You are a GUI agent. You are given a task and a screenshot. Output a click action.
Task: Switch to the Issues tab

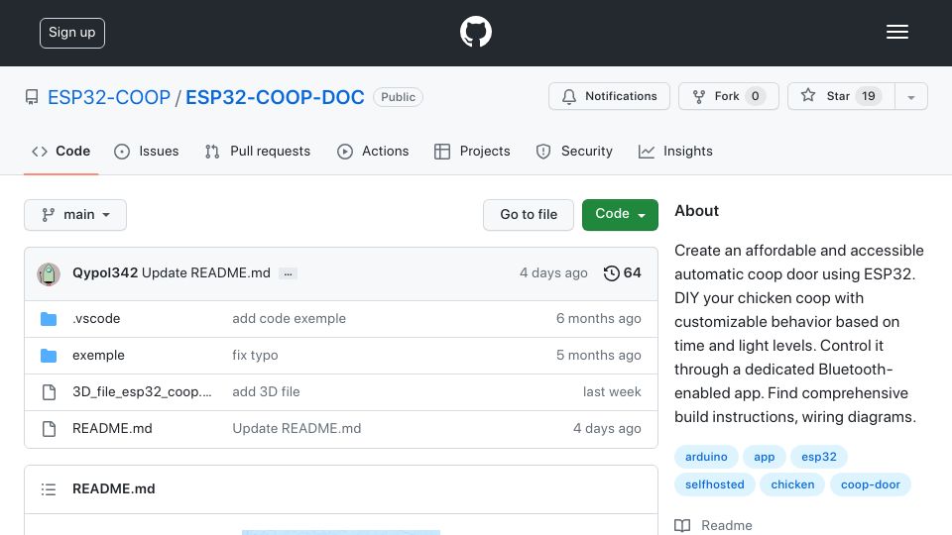(147, 151)
